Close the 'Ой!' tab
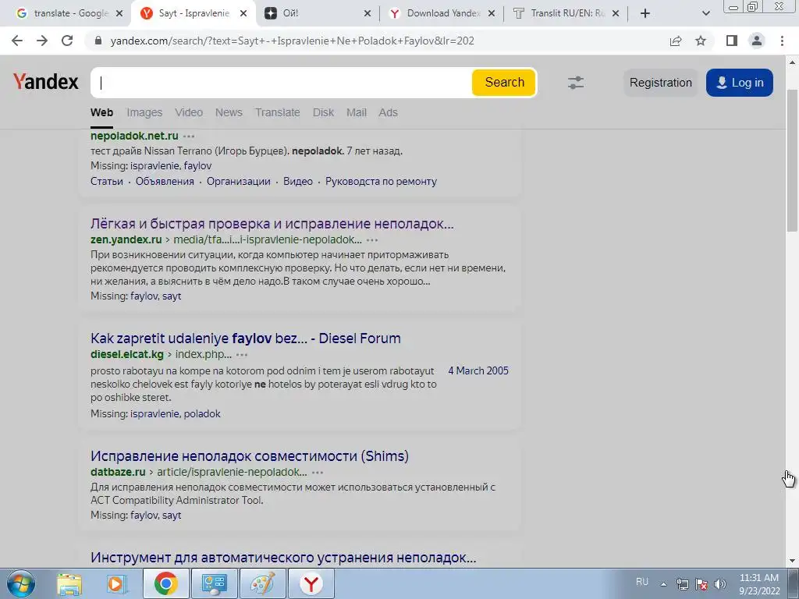Viewport: 799px width, 599px height. [x=368, y=13]
